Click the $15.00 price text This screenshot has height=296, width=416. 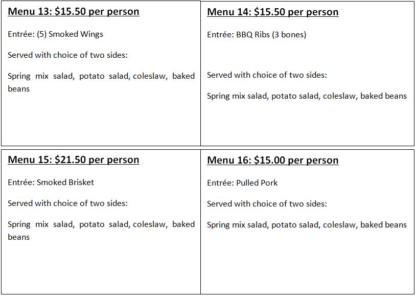[x=271, y=161]
